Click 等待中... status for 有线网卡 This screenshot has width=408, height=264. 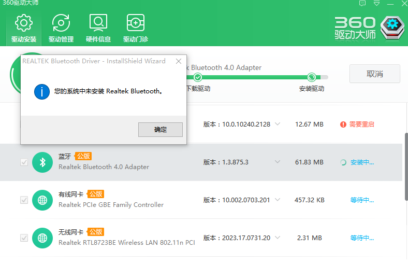click(x=362, y=200)
